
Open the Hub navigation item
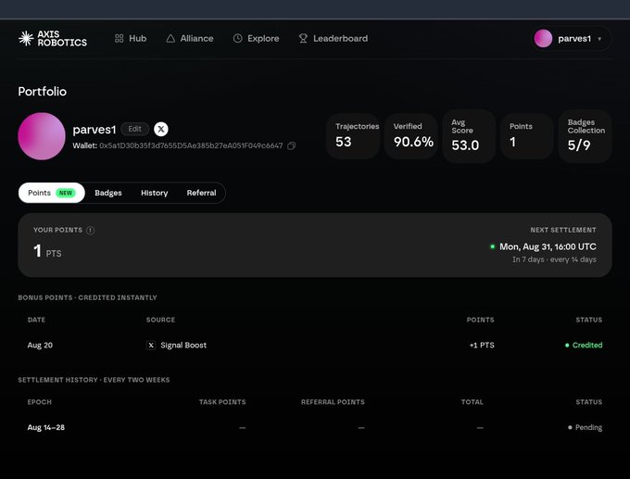pyautogui.click(x=131, y=38)
